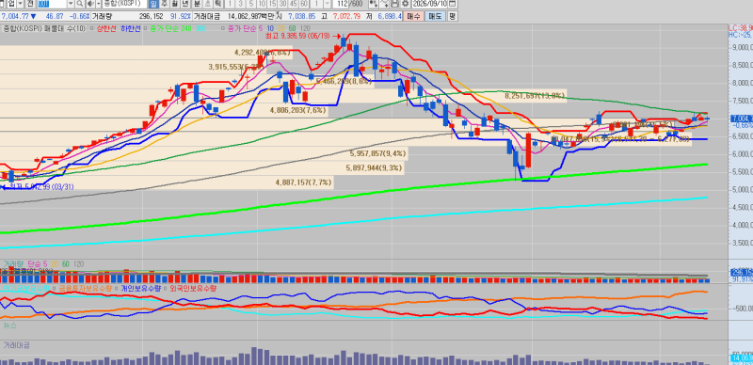This screenshot has width=753, height=365.
Task: Select the 월 monthly period button
Action: pos(175,4)
